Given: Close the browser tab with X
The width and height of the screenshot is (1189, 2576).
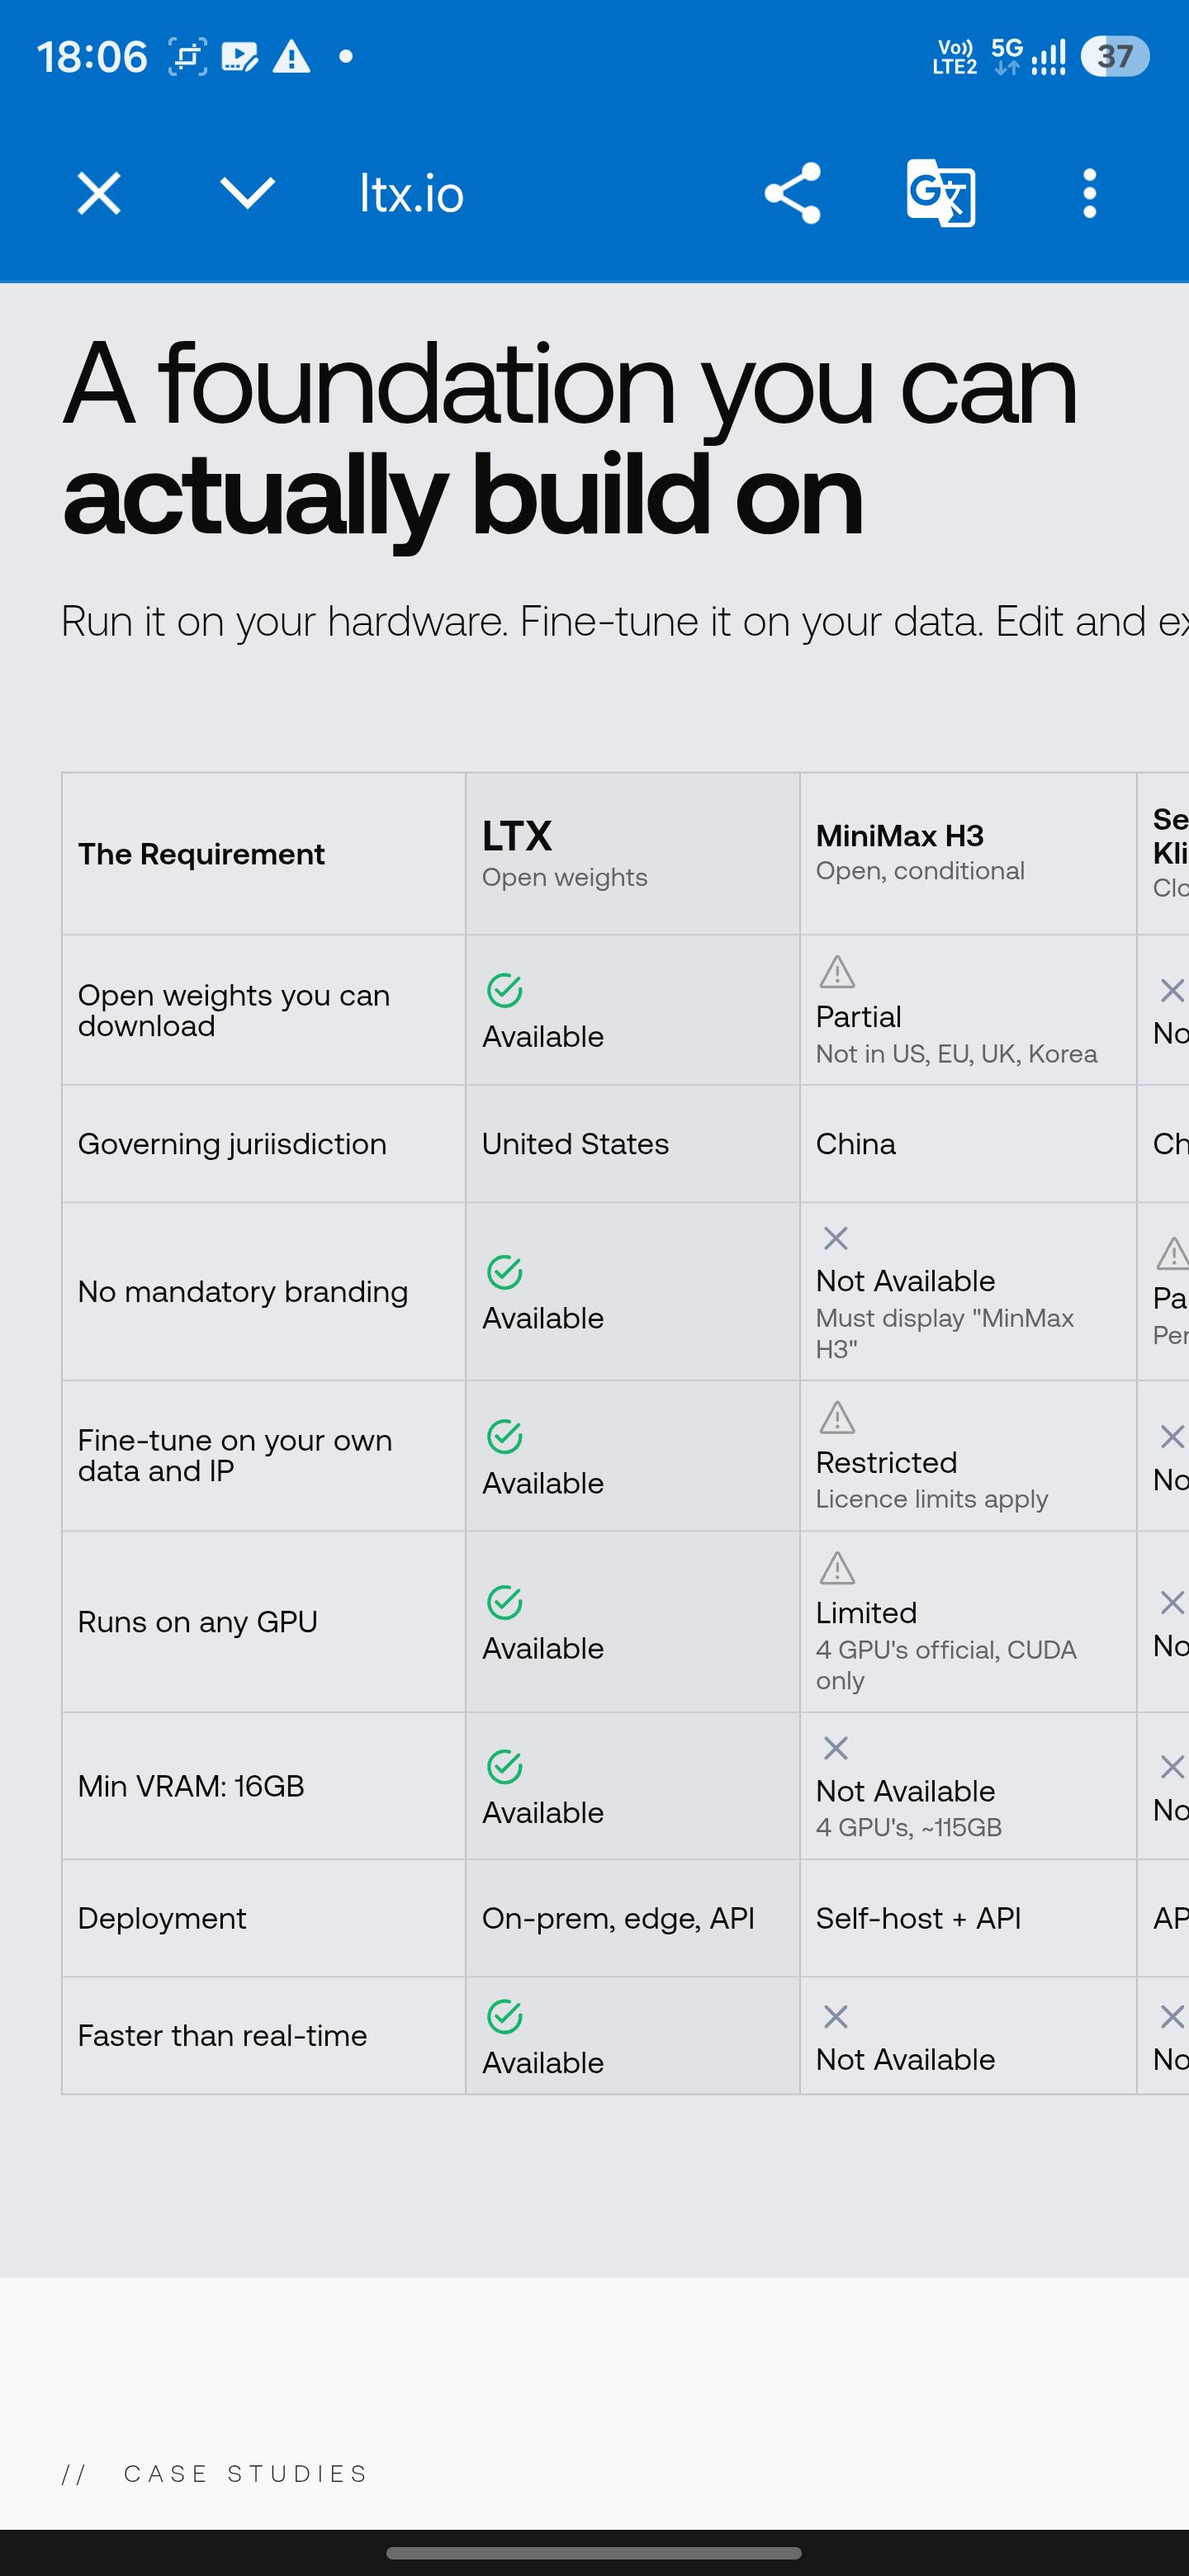Looking at the screenshot, I should pyautogui.click(x=99, y=193).
